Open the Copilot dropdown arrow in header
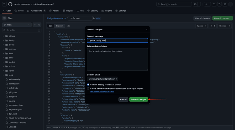This screenshot has width=235, height=130. (x=199, y=4)
